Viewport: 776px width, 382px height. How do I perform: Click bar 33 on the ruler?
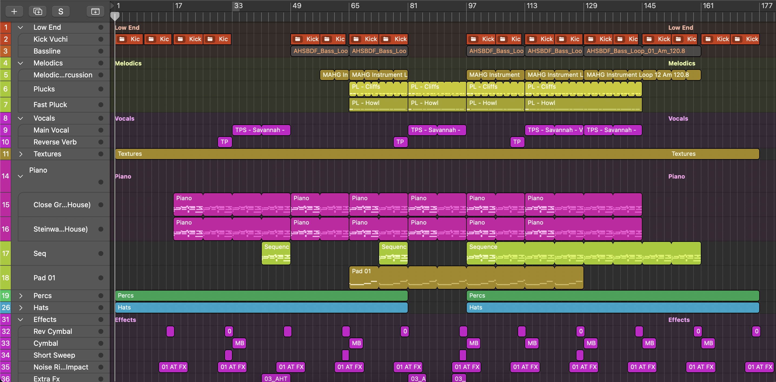238,6
